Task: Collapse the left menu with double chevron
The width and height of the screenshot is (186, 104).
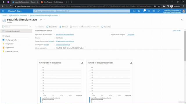Action: pyautogui.click(x=30, y=27)
